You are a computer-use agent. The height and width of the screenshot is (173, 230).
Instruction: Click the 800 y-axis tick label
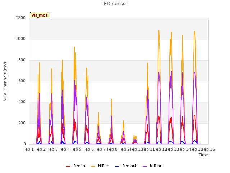pyautogui.click(x=22, y=60)
